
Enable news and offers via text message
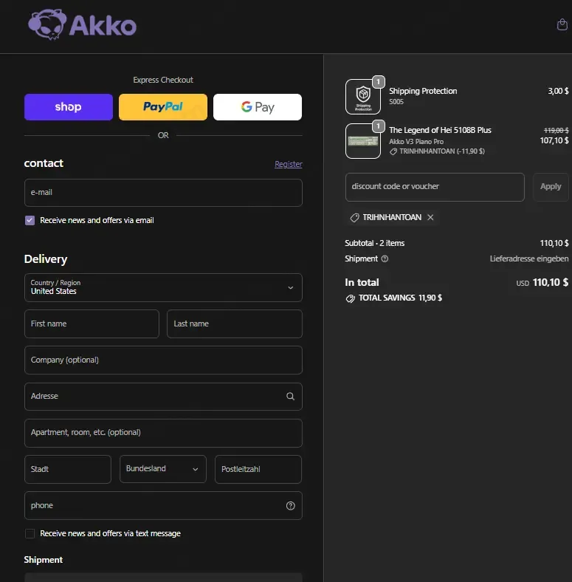coord(30,533)
